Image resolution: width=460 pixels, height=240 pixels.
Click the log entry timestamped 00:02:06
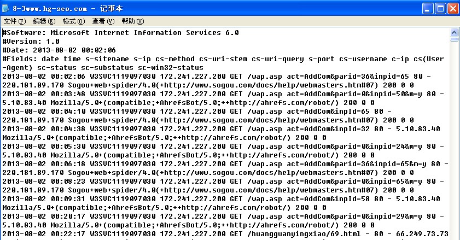pos(164,77)
